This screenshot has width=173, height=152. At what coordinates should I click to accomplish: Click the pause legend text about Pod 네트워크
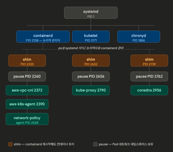tap(126, 144)
